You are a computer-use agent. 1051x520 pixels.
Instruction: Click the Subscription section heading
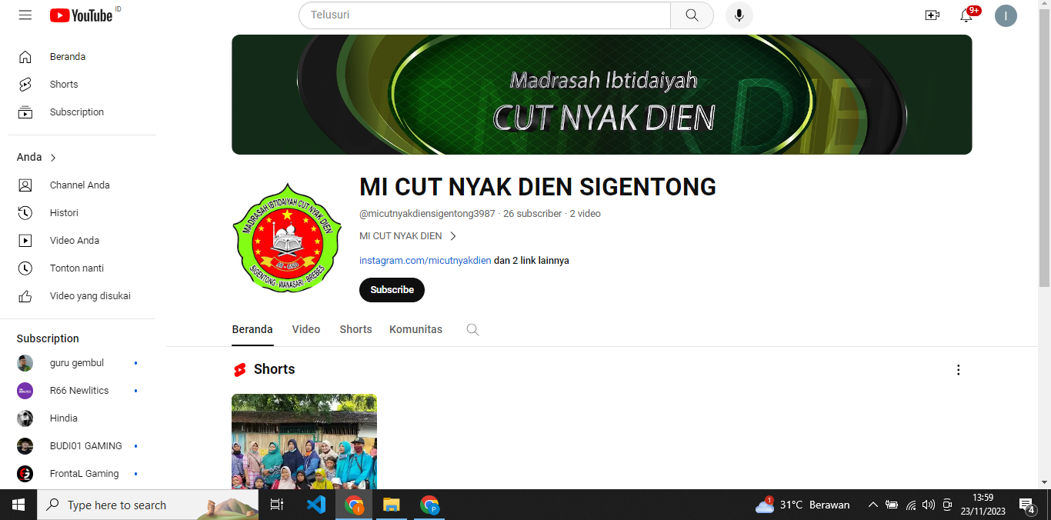click(x=48, y=338)
